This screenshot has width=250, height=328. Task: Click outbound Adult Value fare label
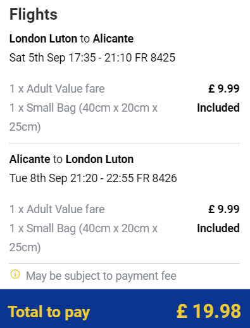[57, 89]
